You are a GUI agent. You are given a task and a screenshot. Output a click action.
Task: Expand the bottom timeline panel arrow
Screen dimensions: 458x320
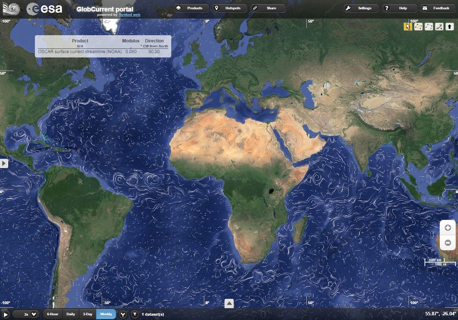coord(229,303)
